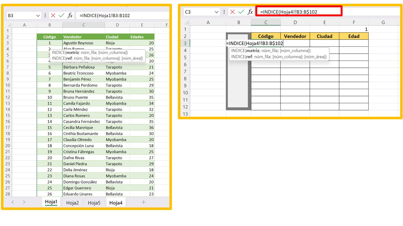Select the Hoja4 sheet tab
Viewport: 403px width, 226px height.
point(116,202)
